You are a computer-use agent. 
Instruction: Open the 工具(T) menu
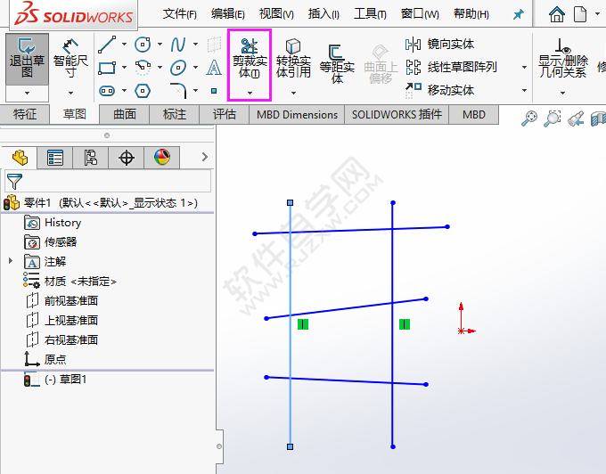pos(370,14)
